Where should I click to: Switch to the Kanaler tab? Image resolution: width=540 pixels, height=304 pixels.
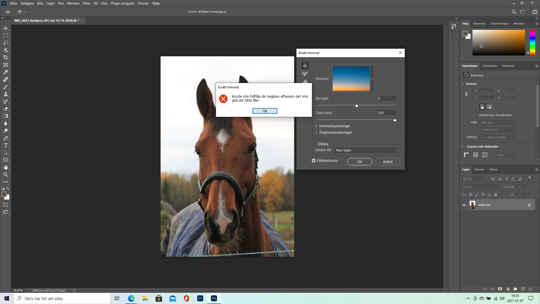479,169
